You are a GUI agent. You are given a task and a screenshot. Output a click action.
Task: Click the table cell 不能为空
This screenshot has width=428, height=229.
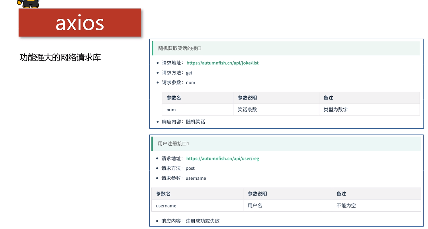tap(377, 206)
